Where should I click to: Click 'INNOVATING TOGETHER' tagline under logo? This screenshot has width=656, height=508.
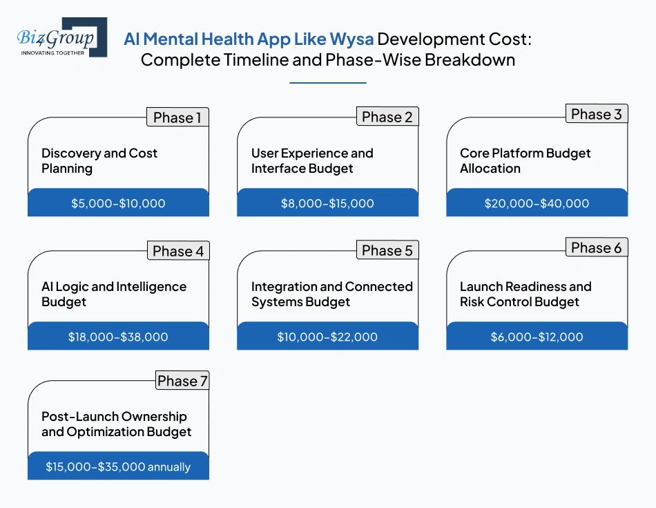click(x=52, y=53)
